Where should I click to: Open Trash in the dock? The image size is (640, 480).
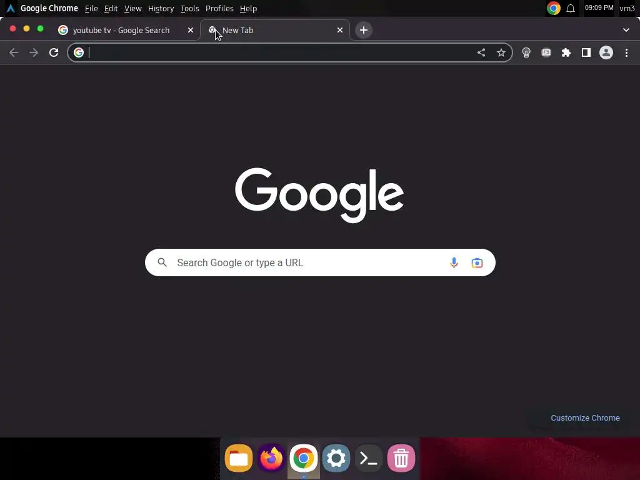pos(401,458)
